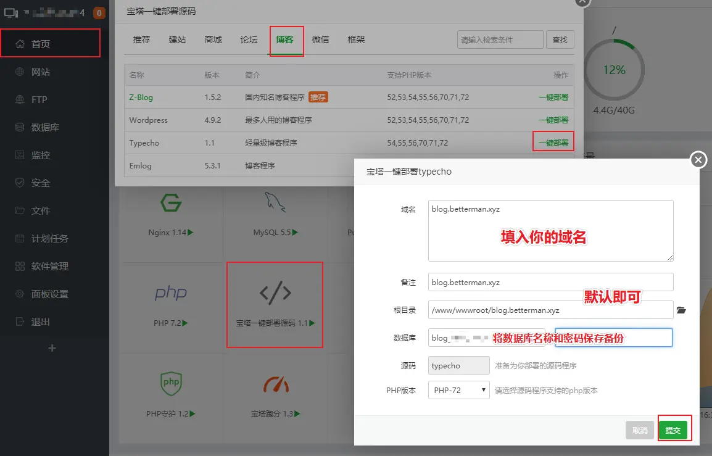Click the 备注 input field
This screenshot has height=456, width=712.
[x=550, y=282]
